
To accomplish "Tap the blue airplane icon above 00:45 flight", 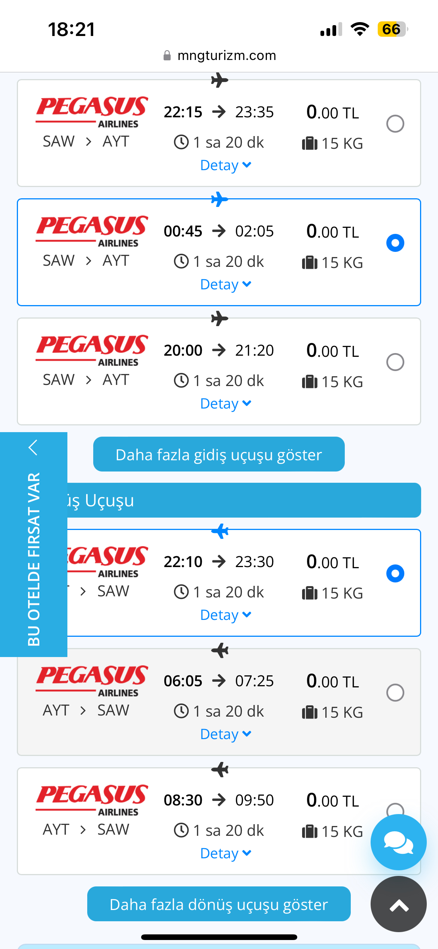I will [219, 199].
